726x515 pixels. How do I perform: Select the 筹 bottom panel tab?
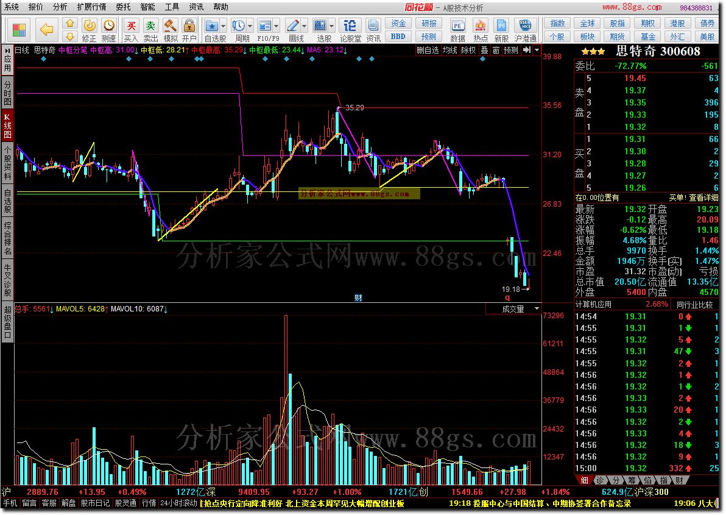coord(632,480)
